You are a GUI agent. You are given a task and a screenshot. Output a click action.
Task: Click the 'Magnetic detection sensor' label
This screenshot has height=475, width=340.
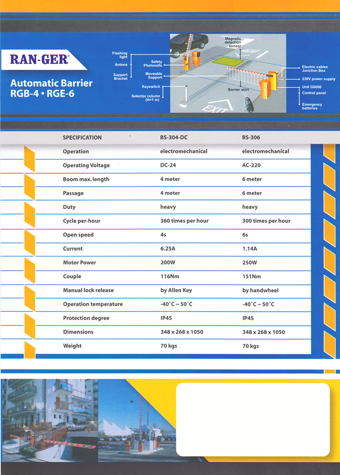(x=233, y=43)
